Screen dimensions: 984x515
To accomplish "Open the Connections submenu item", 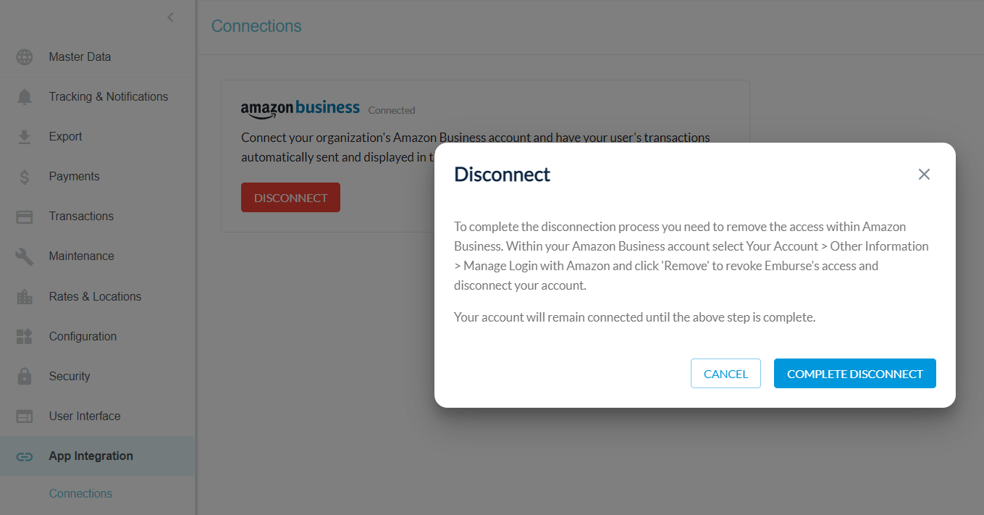I will (80, 493).
